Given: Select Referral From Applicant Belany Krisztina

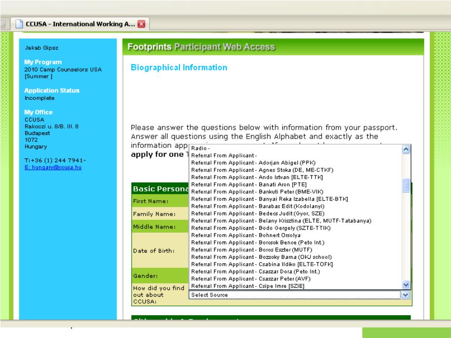Looking at the screenshot, I should click(x=296, y=221).
